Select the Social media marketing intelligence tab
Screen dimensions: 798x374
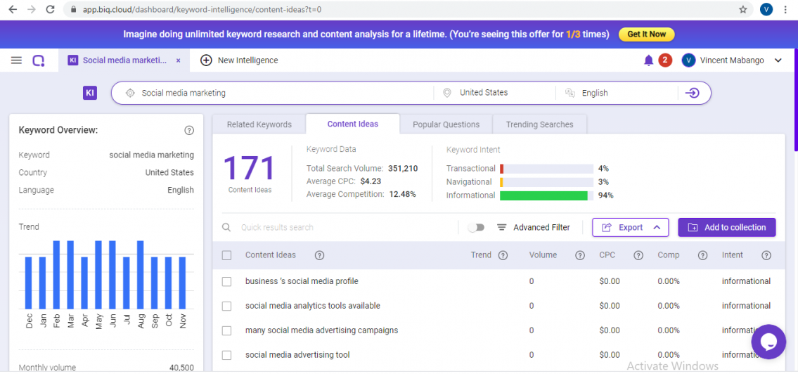[x=124, y=60]
